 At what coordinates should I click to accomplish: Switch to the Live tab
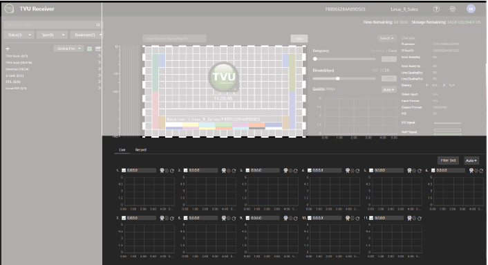click(122, 149)
